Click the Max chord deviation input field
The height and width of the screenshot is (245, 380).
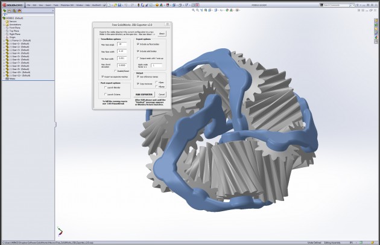click(122, 65)
